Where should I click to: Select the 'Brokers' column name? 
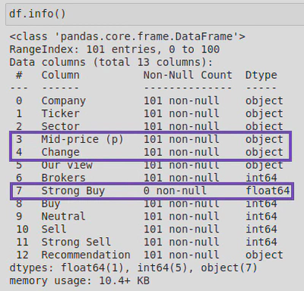(x=64, y=178)
